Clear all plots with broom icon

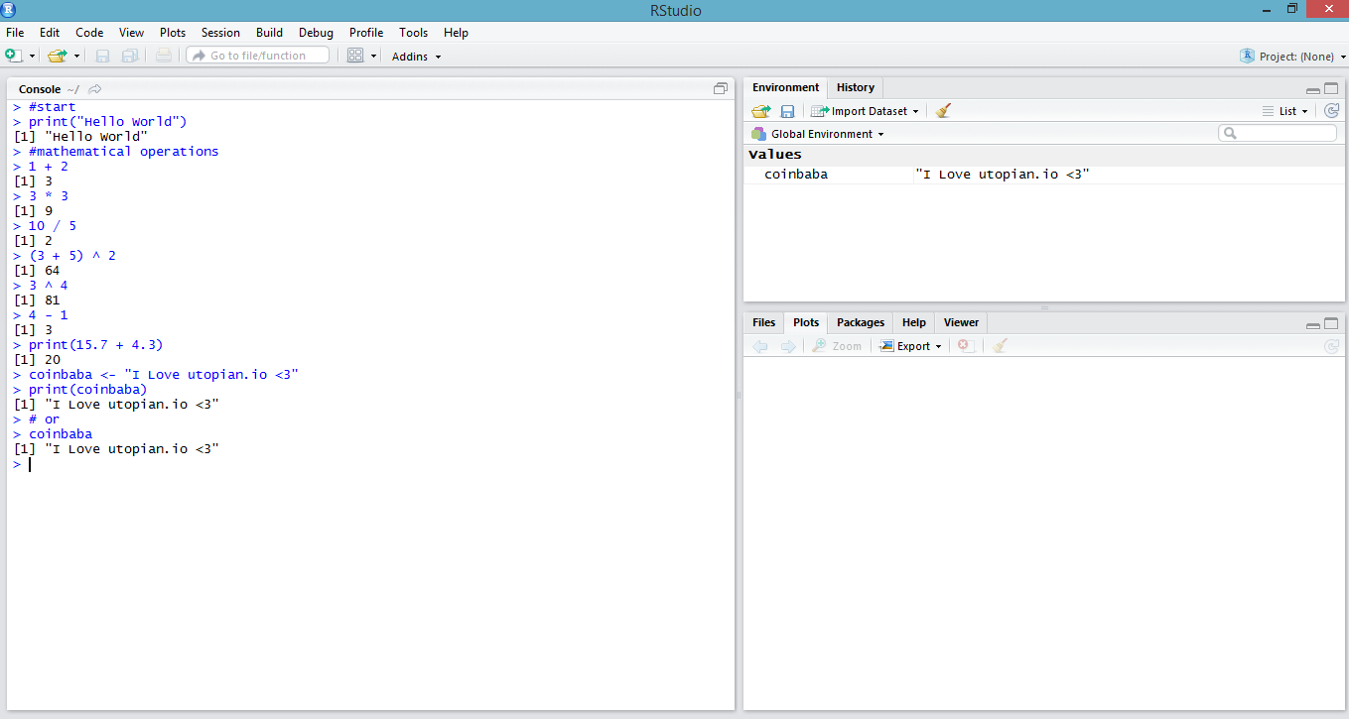click(1001, 346)
